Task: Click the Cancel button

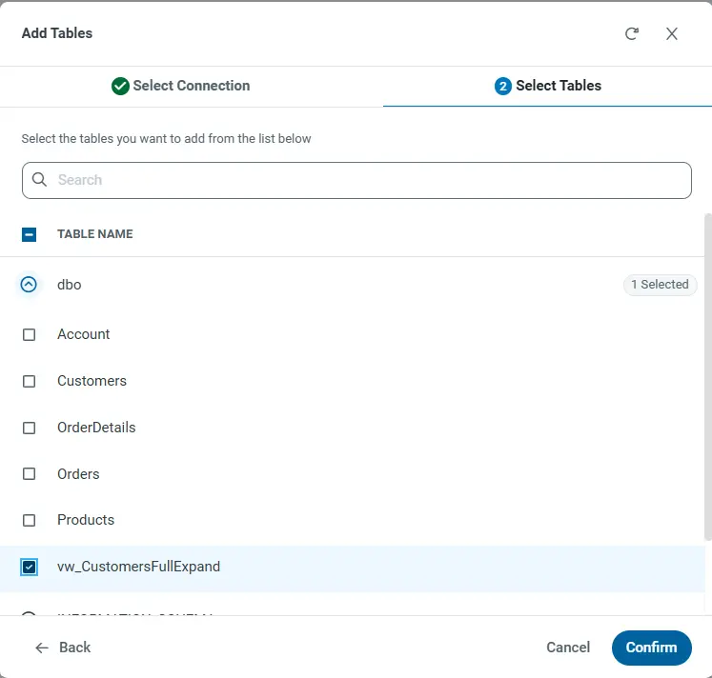Action: click(568, 648)
